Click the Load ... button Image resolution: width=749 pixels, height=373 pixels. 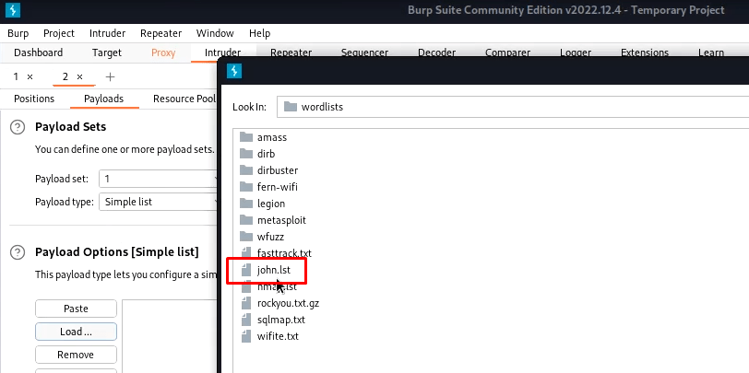tap(76, 332)
